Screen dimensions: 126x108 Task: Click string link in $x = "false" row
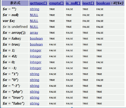pyautogui.click(x=35, y=104)
